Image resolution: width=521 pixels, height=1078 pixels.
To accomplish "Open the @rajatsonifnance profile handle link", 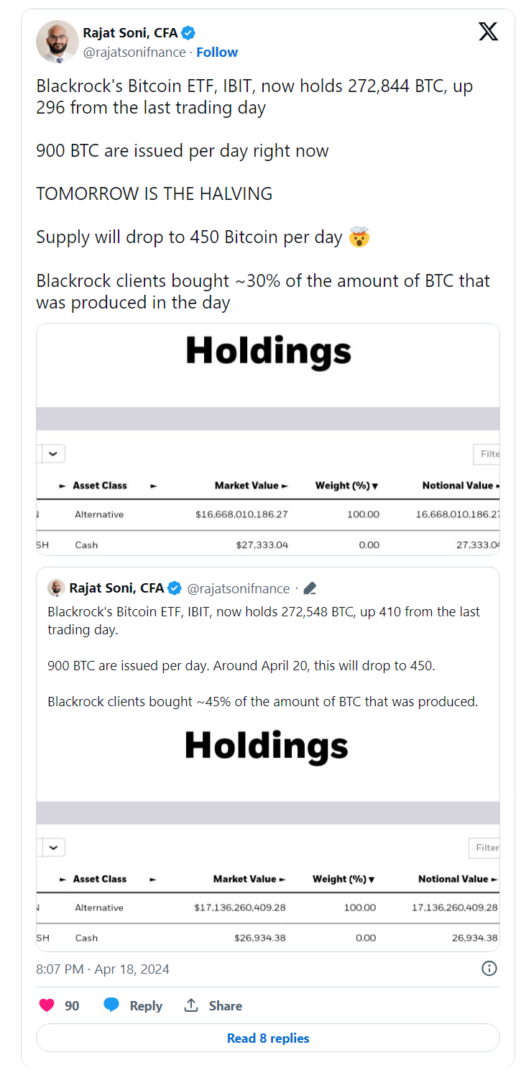I will point(137,51).
